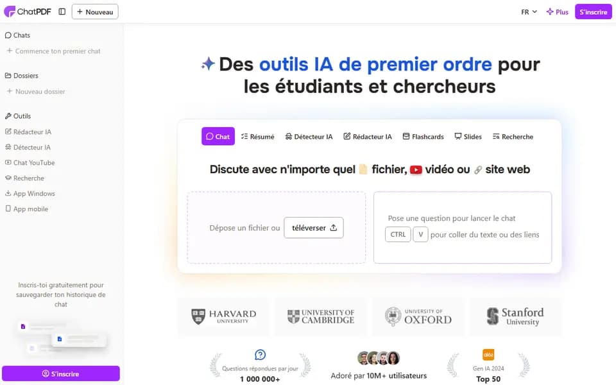Click S'inscrire in the top bar

(x=593, y=12)
